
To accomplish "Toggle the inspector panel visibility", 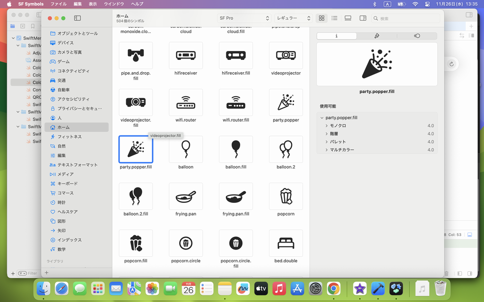I will point(363,18).
